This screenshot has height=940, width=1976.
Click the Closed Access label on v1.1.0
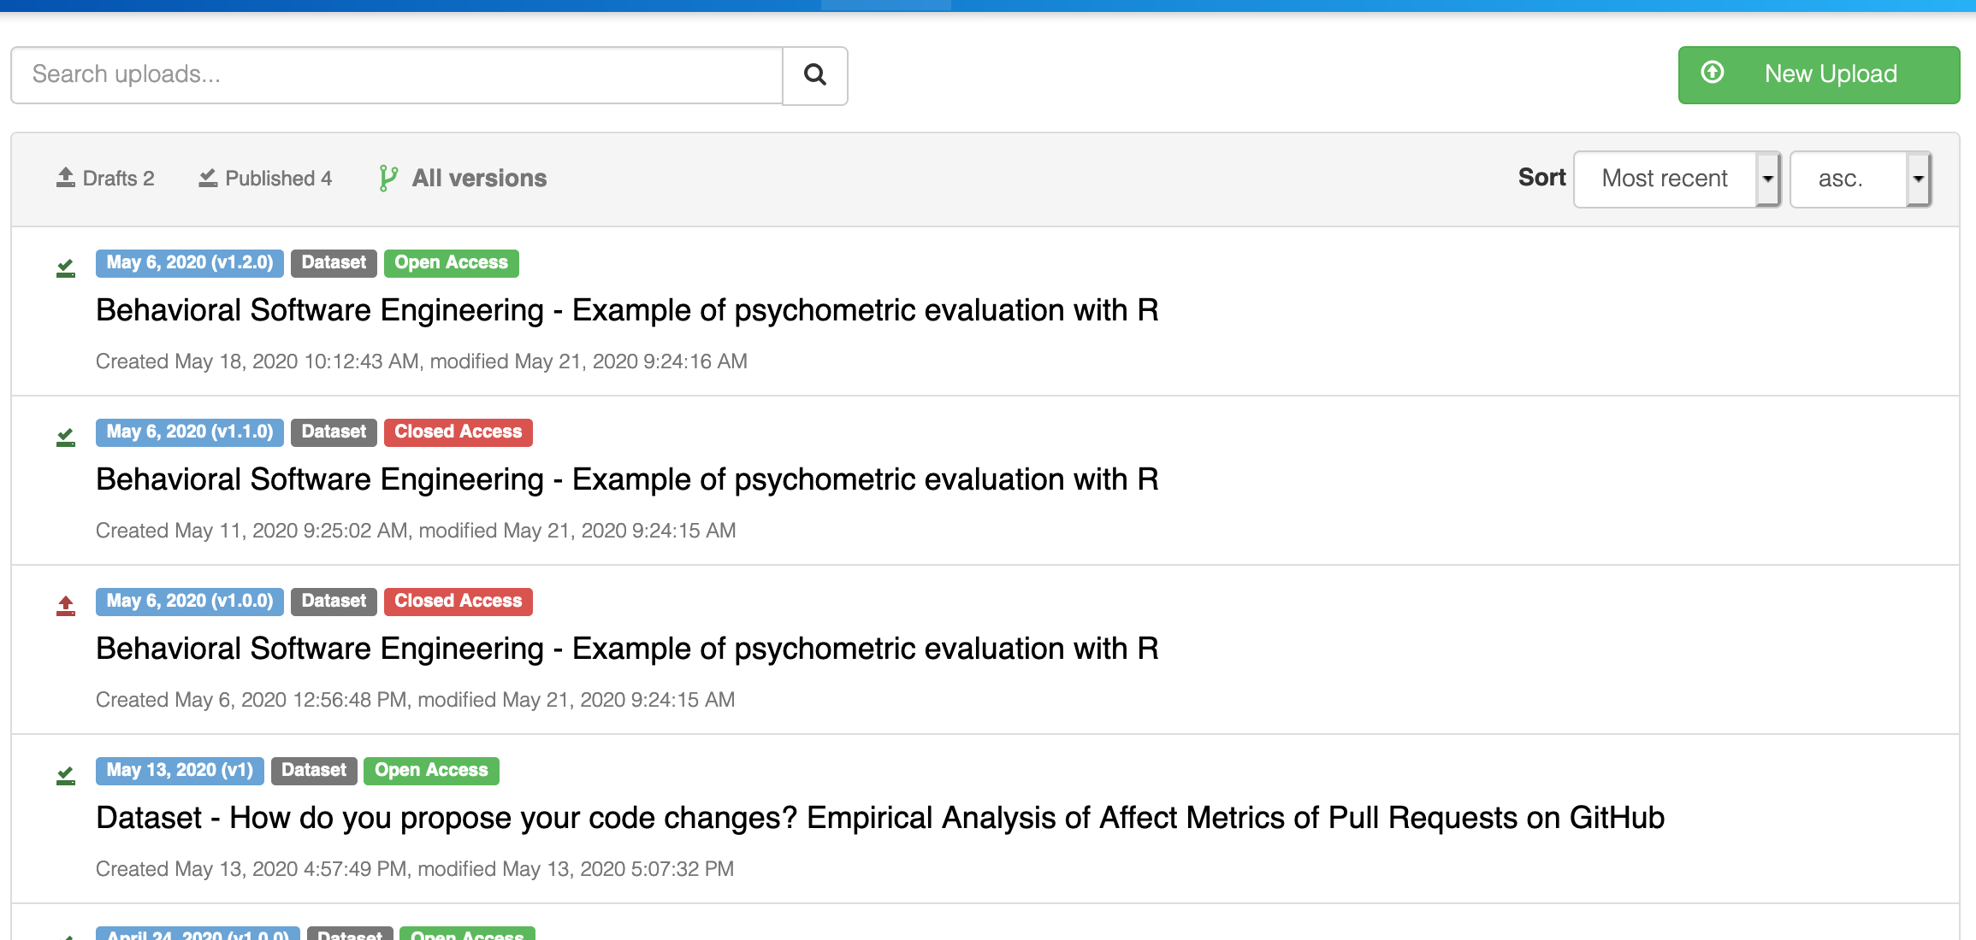click(x=459, y=432)
